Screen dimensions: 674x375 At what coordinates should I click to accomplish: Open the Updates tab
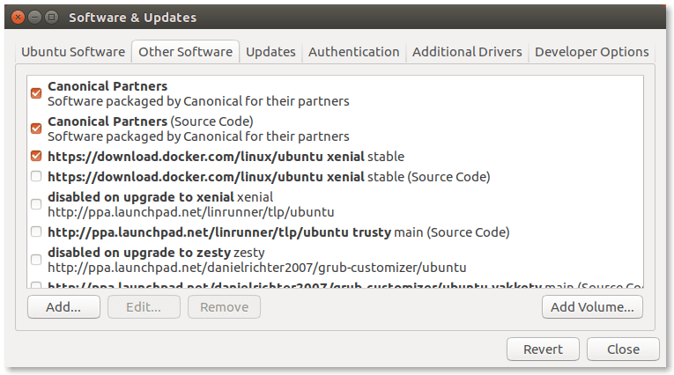point(270,52)
